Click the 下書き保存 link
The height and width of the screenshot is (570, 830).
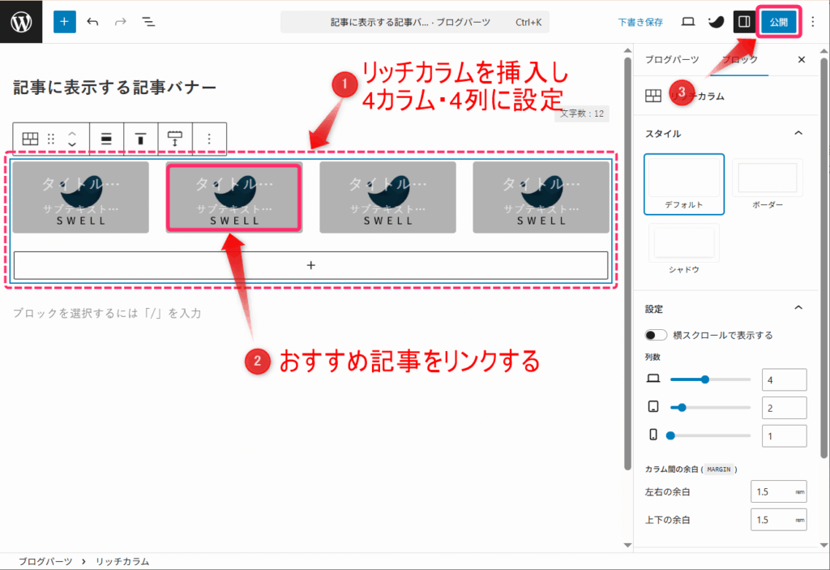pos(640,22)
